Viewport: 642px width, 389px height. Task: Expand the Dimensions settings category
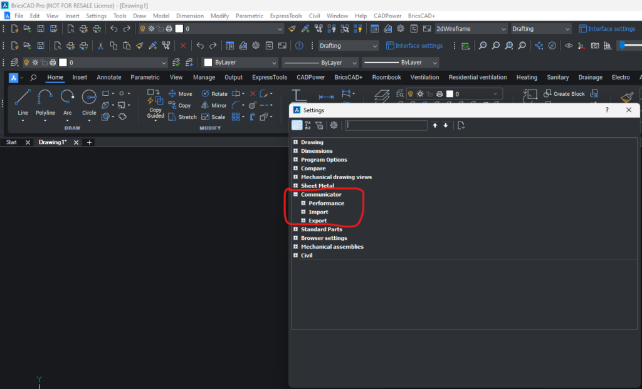pyautogui.click(x=296, y=150)
